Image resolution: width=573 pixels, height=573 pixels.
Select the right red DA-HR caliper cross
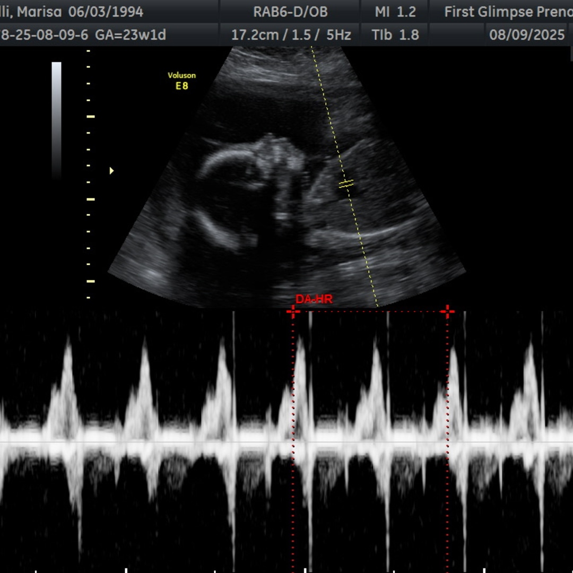coord(447,311)
